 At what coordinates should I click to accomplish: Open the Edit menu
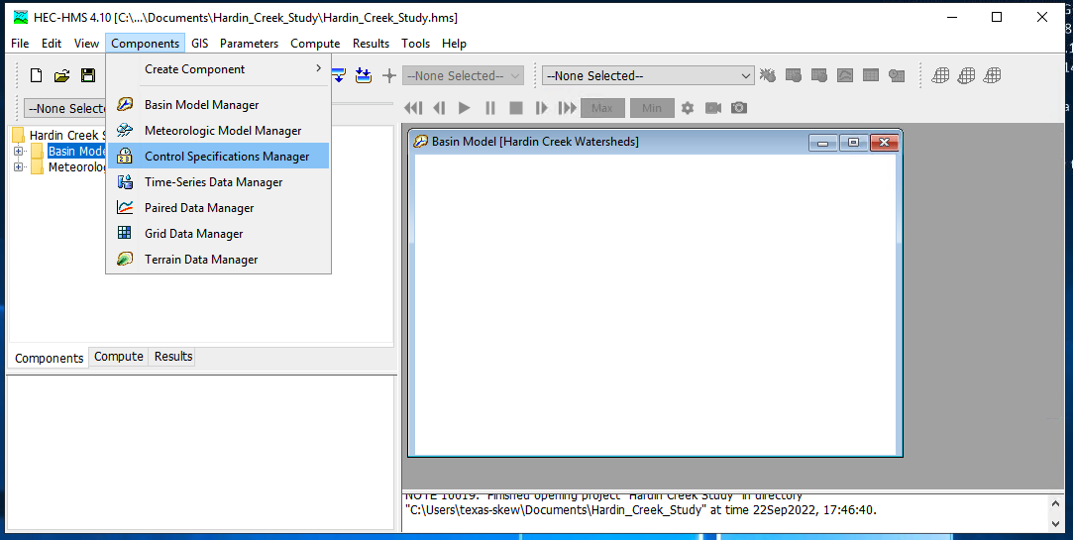coord(52,44)
